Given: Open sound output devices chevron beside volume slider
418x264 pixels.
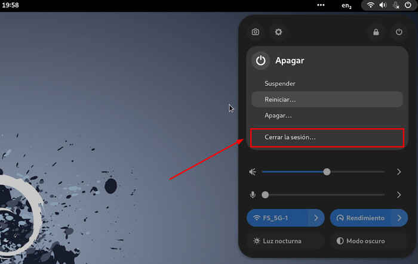Looking at the screenshot, I should [399, 172].
